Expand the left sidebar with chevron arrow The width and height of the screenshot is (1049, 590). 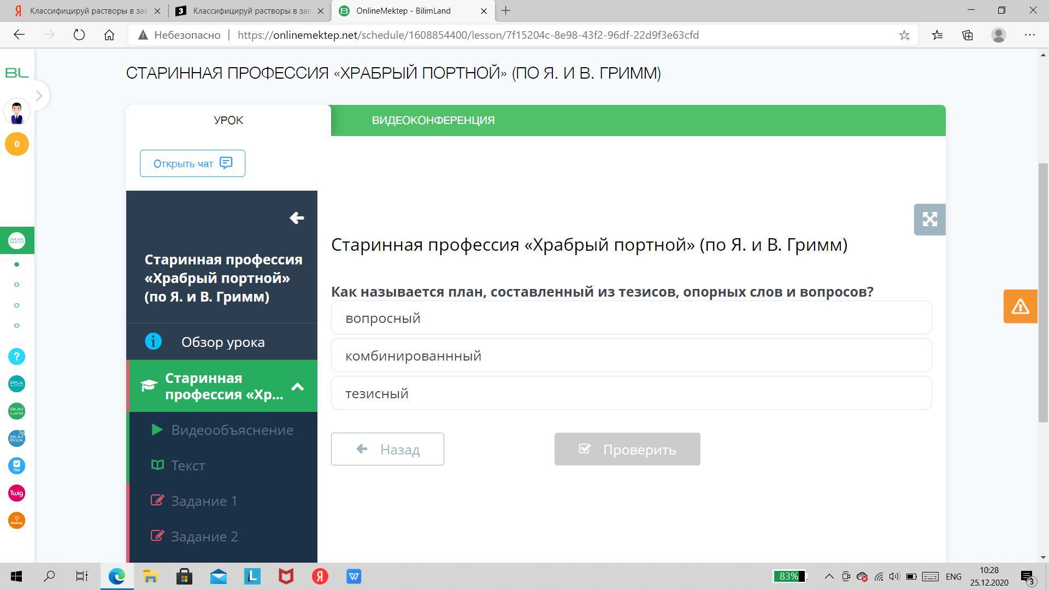pyautogui.click(x=39, y=96)
